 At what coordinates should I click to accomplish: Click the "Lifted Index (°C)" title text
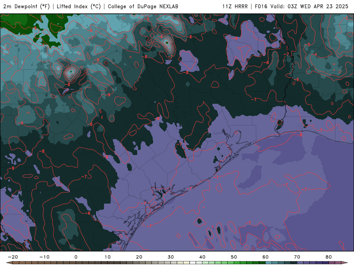[79, 6]
